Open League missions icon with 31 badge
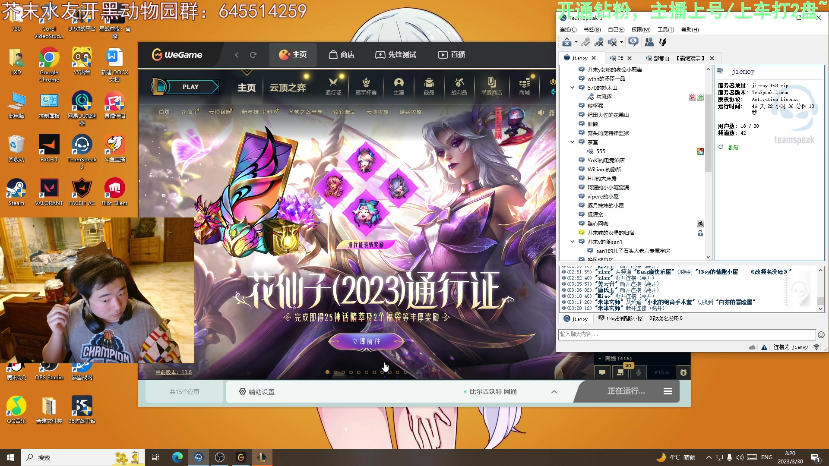829x466 pixels. click(x=621, y=372)
